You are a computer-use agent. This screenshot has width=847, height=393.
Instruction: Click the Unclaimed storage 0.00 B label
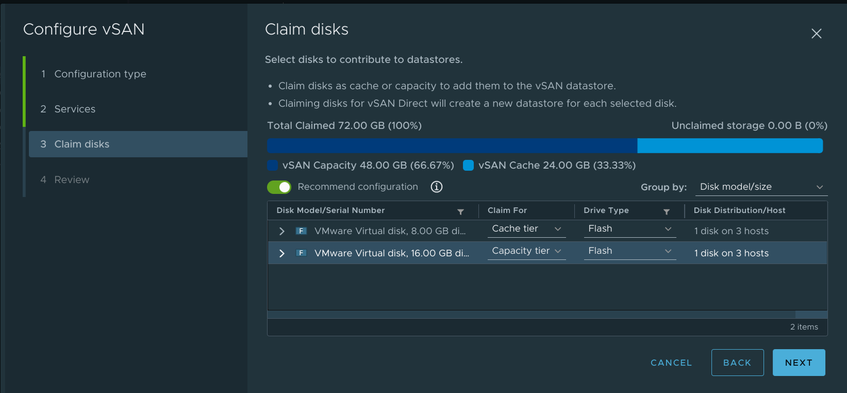coord(749,125)
